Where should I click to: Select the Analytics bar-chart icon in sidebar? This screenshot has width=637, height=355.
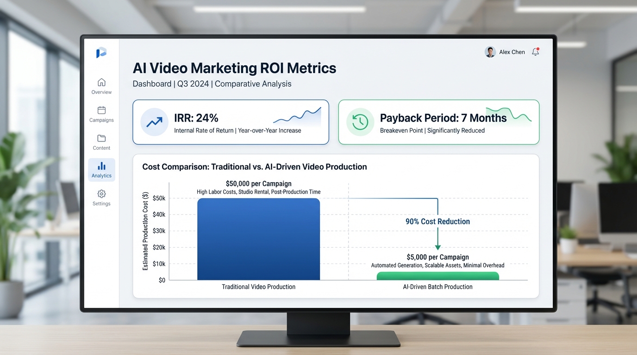(x=101, y=166)
